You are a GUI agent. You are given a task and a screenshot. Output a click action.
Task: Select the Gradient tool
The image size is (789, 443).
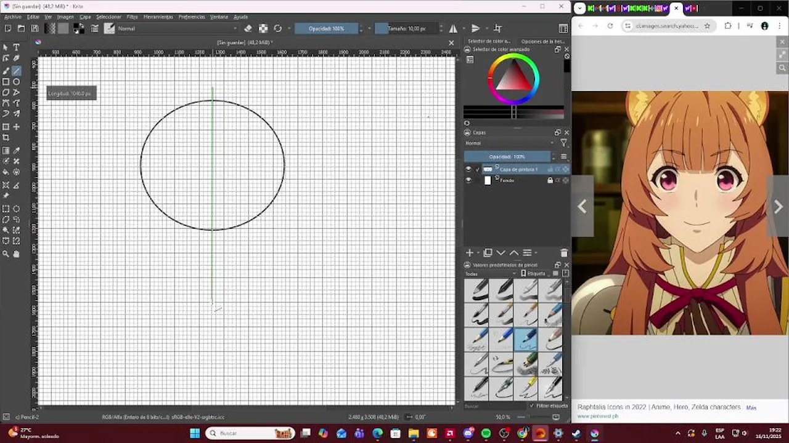pyautogui.click(x=6, y=150)
